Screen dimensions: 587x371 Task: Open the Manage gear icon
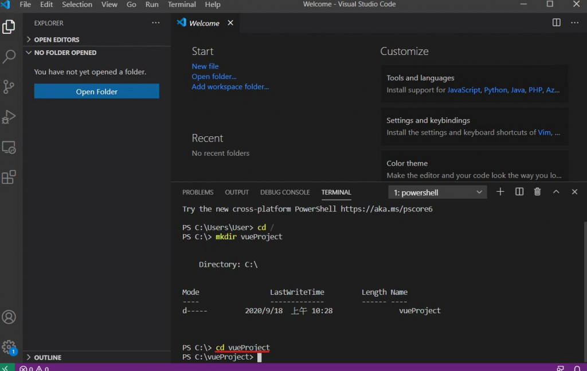[x=9, y=347]
